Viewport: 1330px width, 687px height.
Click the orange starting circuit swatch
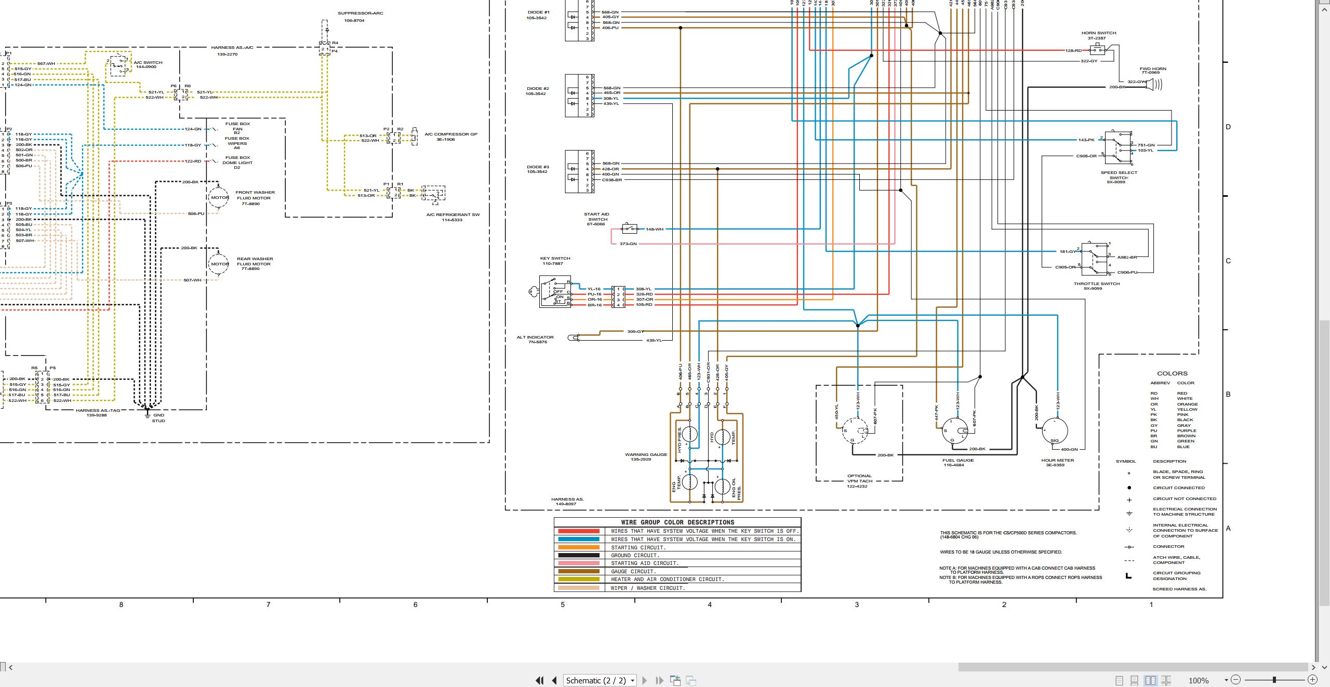pyautogui.click(x=579, y=547)
